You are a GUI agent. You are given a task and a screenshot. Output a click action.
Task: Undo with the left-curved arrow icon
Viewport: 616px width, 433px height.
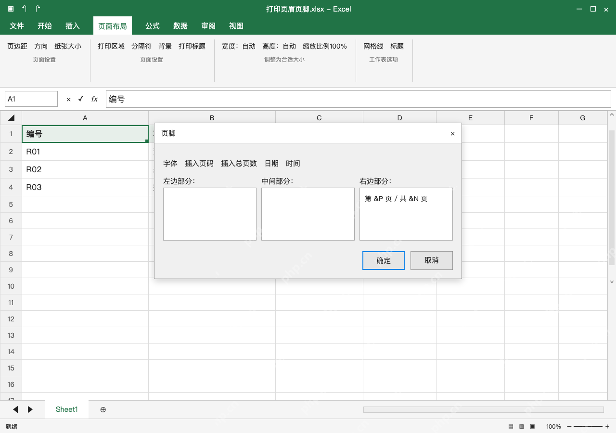[25, 9]
